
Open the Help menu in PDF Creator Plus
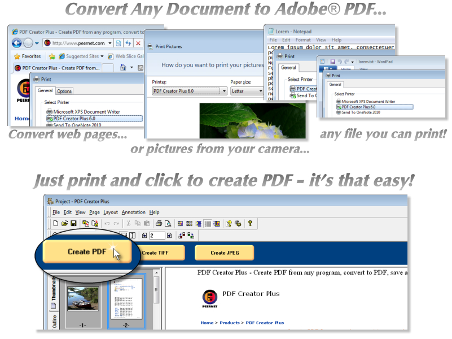154,212
